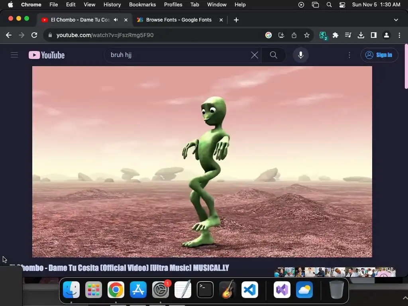Open the Help menu
The height and width of the screenshot is (306, 408).
(x=240, y=4)
